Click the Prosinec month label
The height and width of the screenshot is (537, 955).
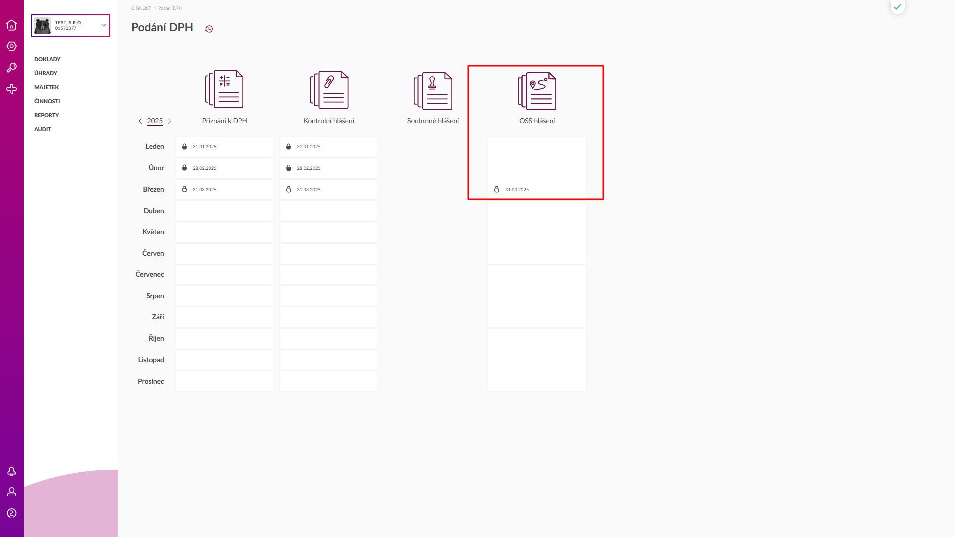151,381
